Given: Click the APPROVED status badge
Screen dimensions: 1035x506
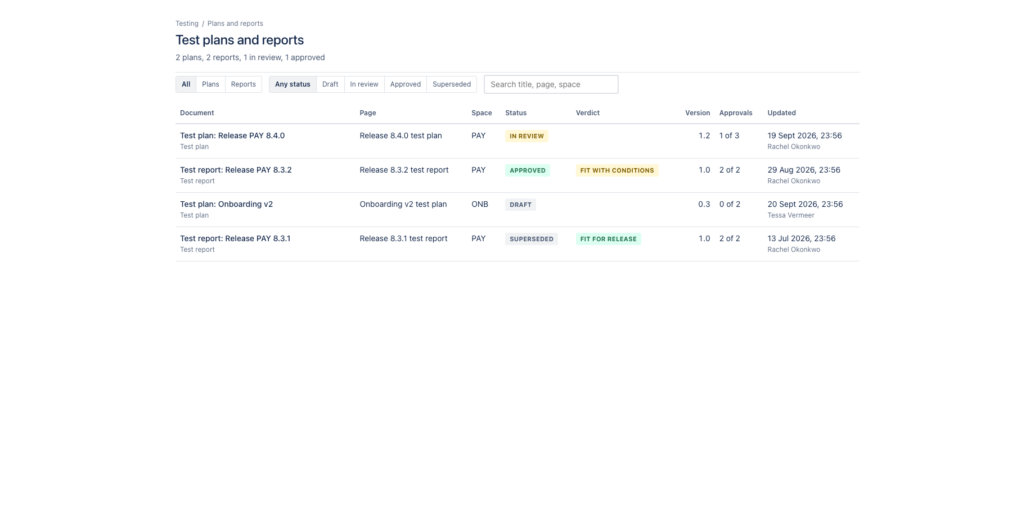Looking at the screenshot, I should pyautogui.click(x=528, y=170).
